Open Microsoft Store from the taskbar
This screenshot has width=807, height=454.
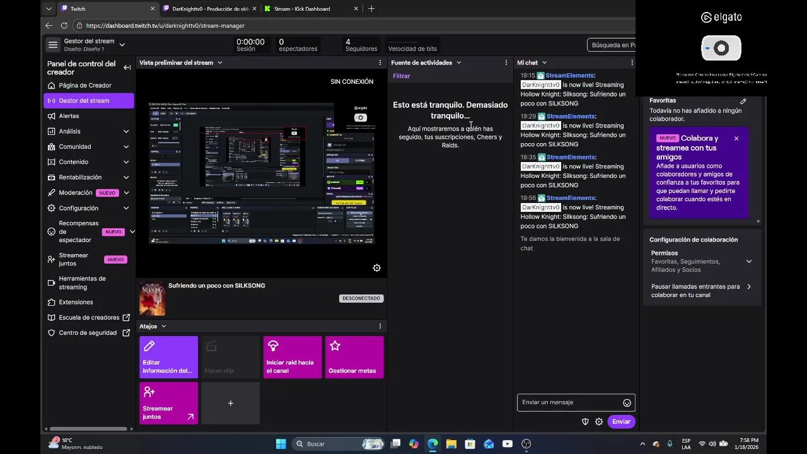(x=470, y=444)
